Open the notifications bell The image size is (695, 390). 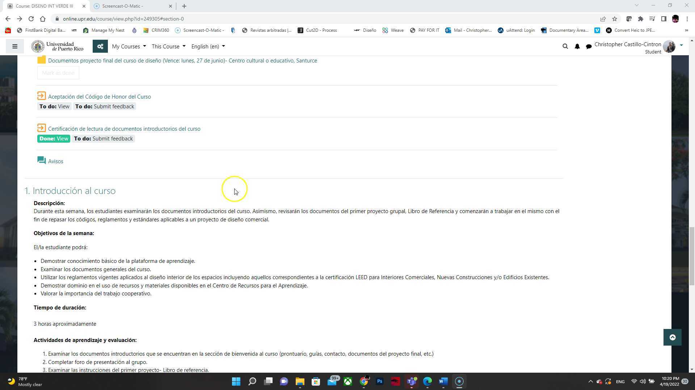click(x=577, y=46)
